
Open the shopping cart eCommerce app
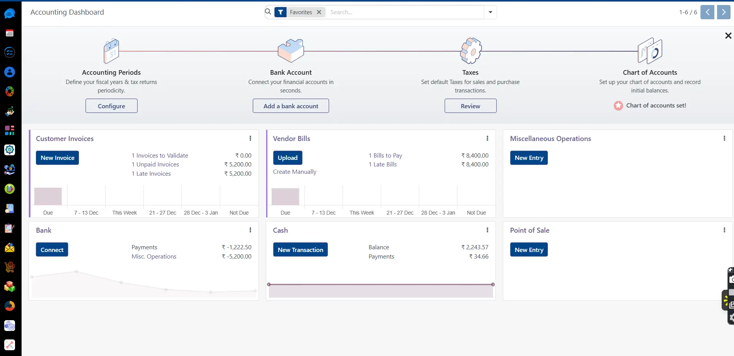pos(10,267)
